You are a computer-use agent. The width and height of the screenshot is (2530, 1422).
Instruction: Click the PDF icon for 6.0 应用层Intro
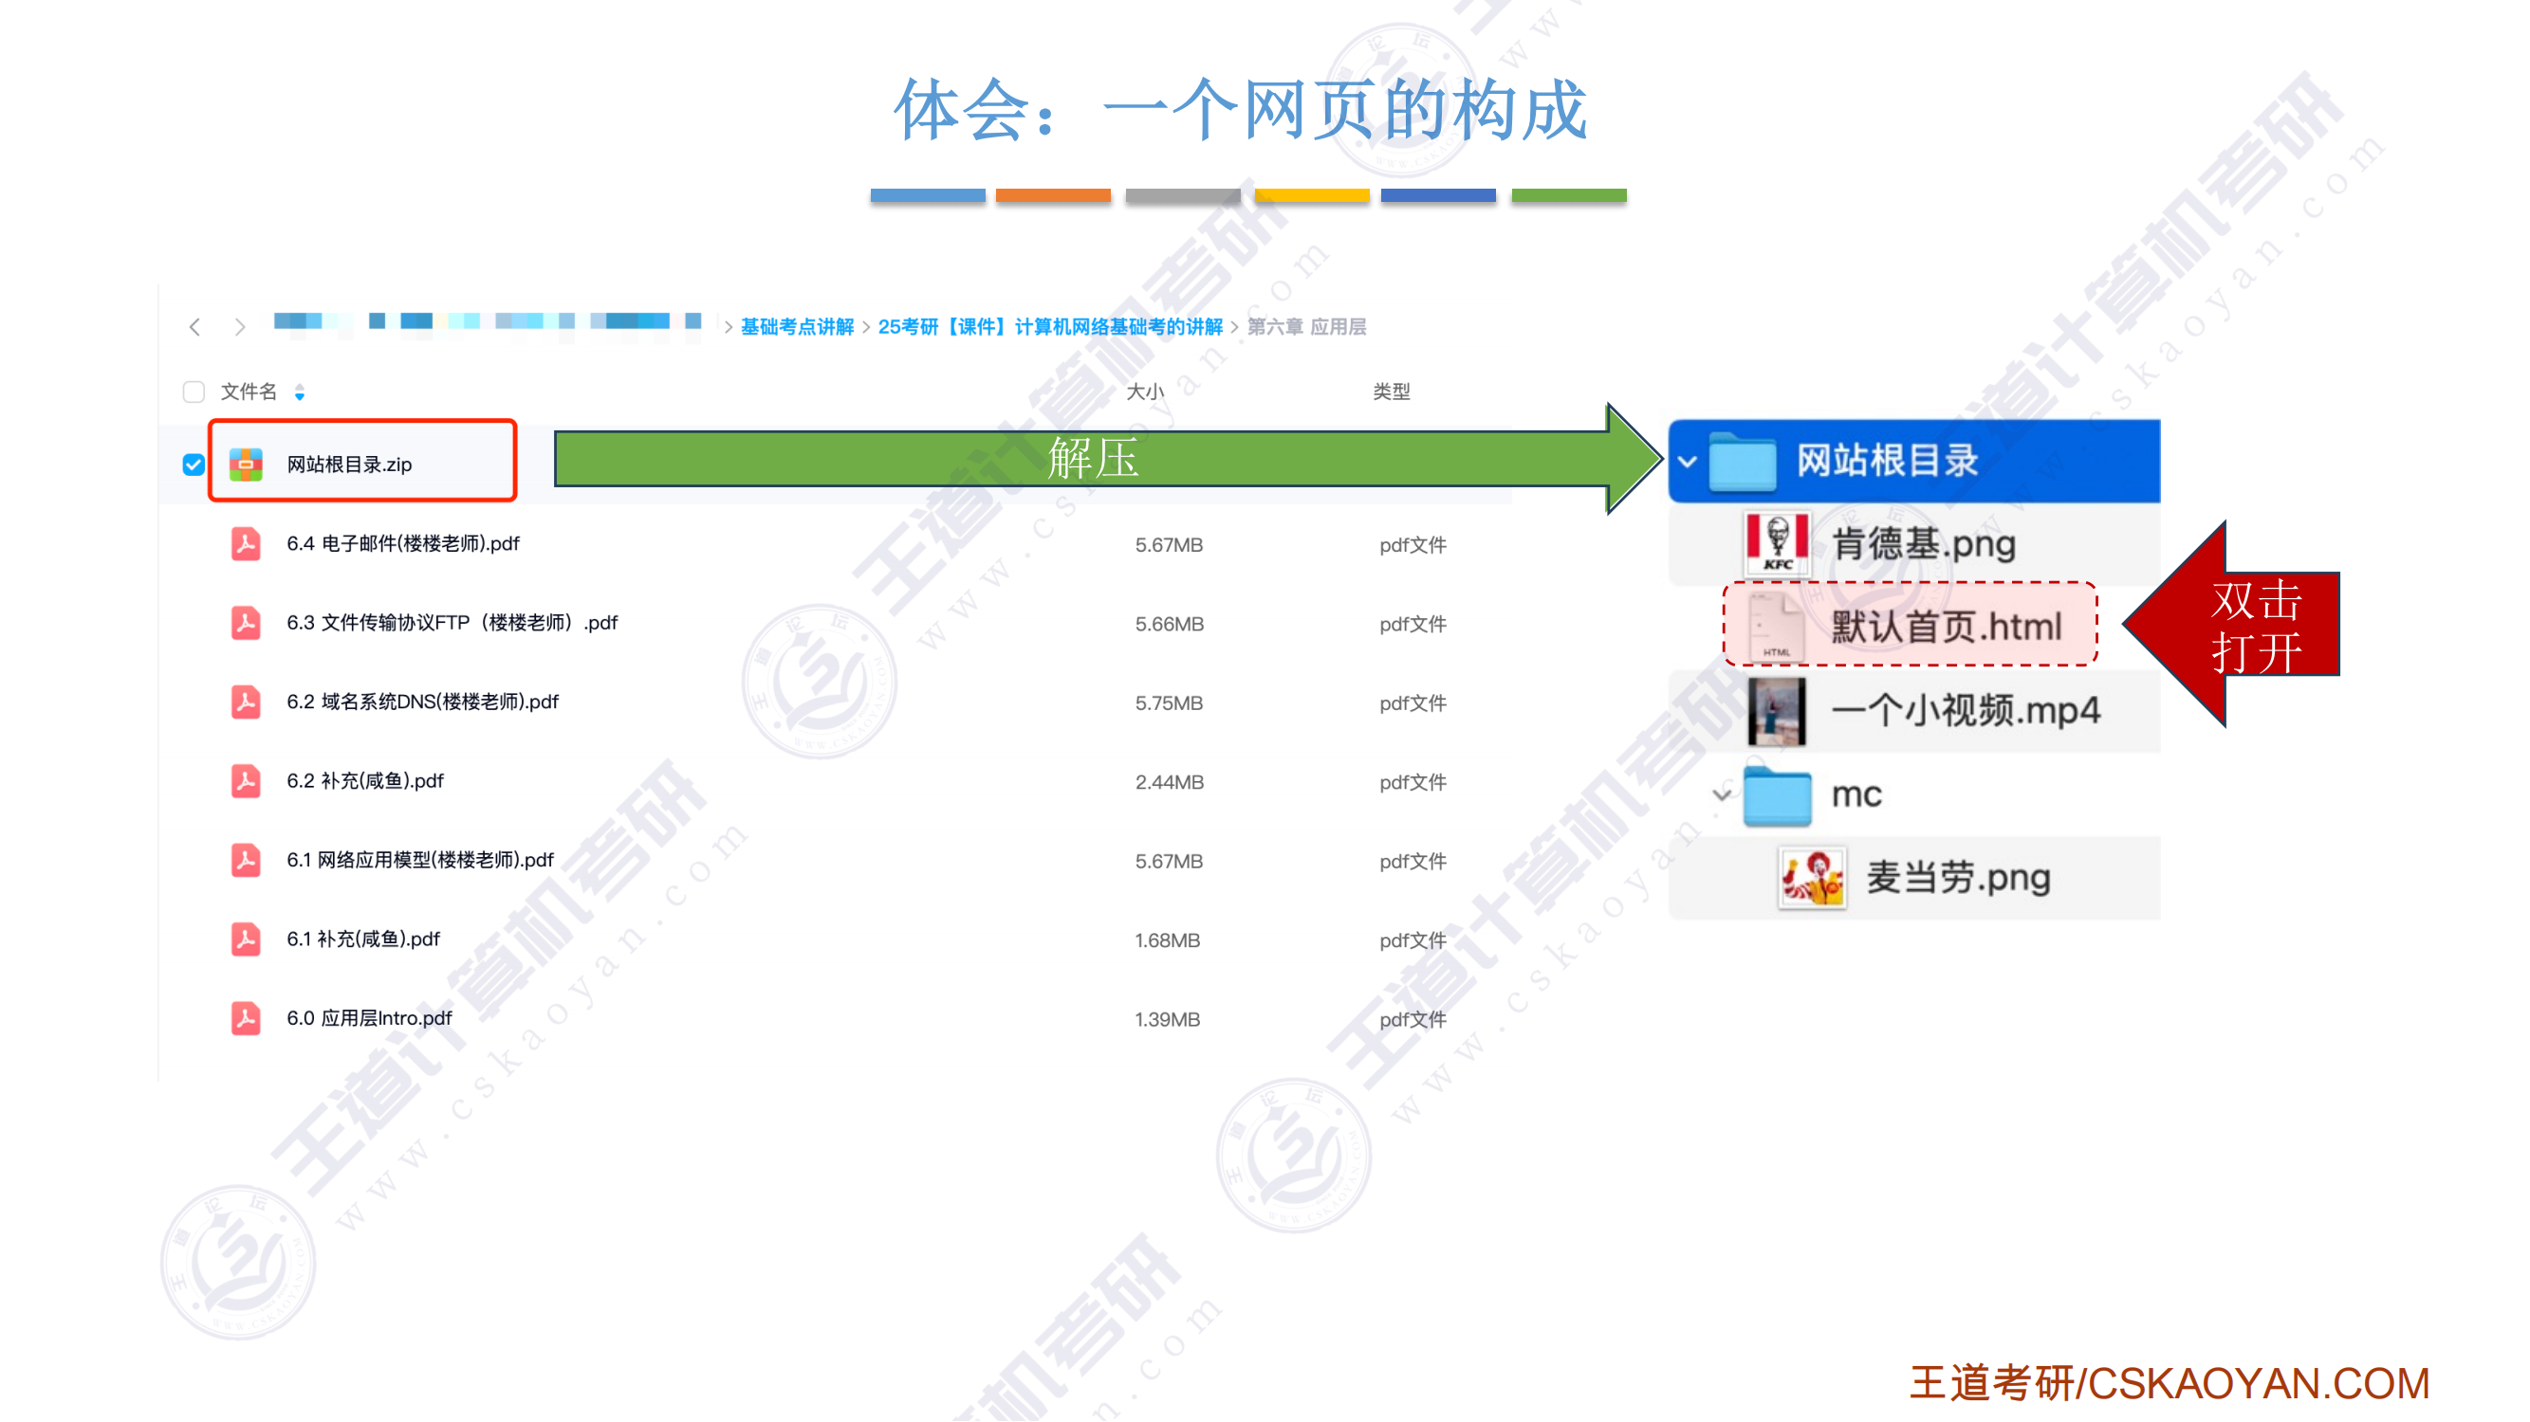pyautogui.click(x=246, y=1019)
